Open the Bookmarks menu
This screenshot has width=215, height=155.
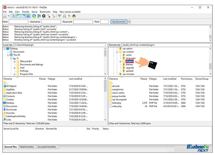[45, 12]
